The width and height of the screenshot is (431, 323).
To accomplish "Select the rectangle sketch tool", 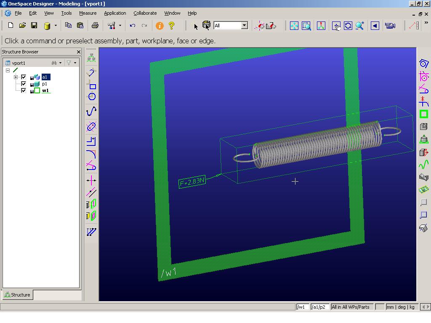I will pos(91,85).
